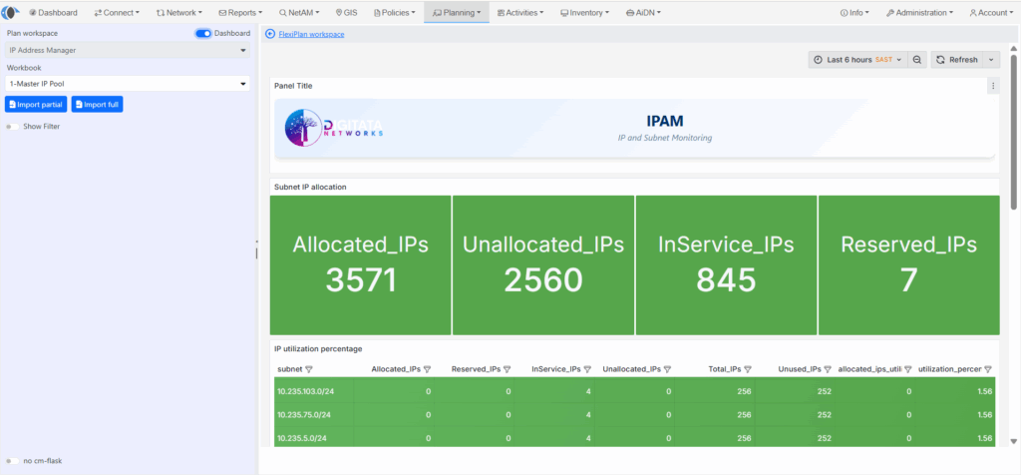Open the FlexiPlan workspace link
This screenshot has height=475, width=1021.
coord(311,34)
